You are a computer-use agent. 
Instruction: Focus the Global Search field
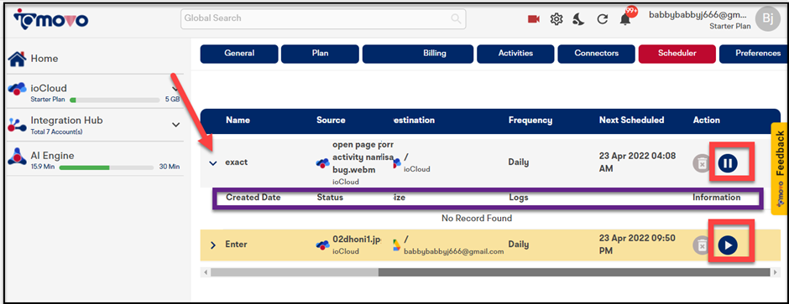click(323, 18)
